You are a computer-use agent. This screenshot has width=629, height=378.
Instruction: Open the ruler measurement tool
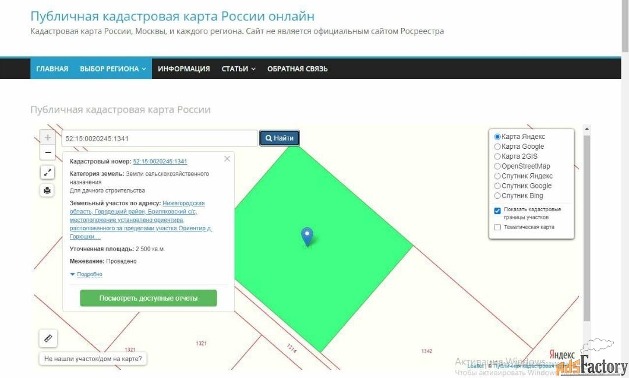click(x=48, y=337)
